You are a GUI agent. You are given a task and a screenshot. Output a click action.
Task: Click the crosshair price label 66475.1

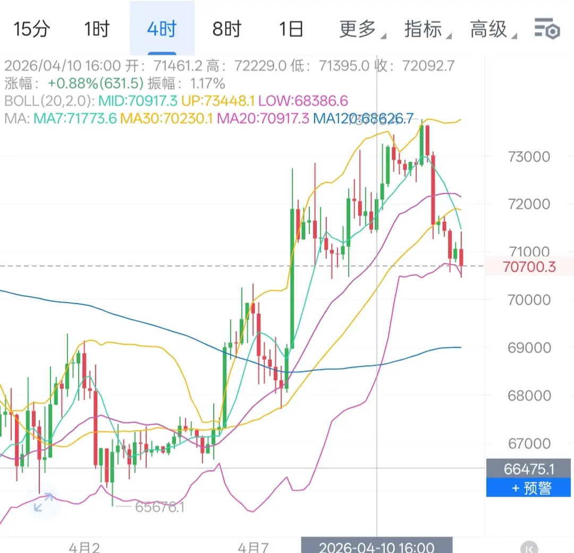(x=528, y=469)
